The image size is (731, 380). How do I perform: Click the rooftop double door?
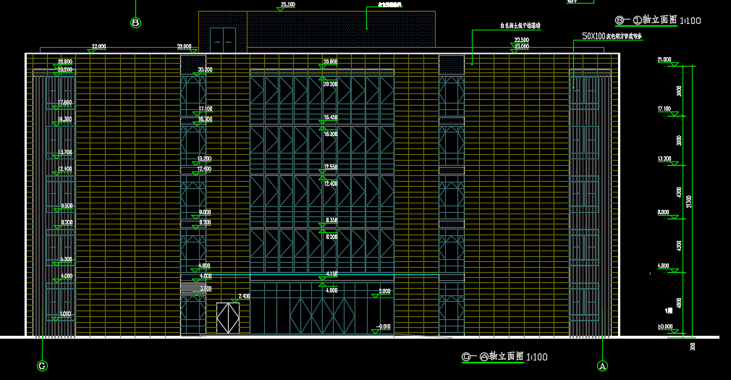(223, 41)
